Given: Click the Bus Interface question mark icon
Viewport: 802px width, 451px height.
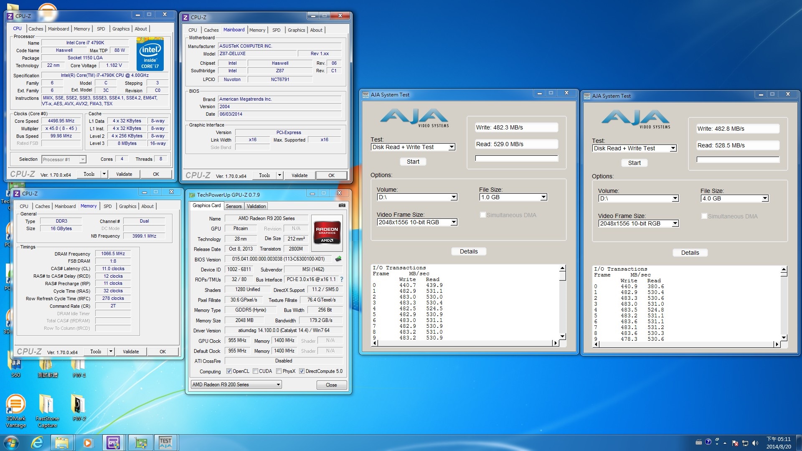Looking at the screenshot, I should pos(342,279).
